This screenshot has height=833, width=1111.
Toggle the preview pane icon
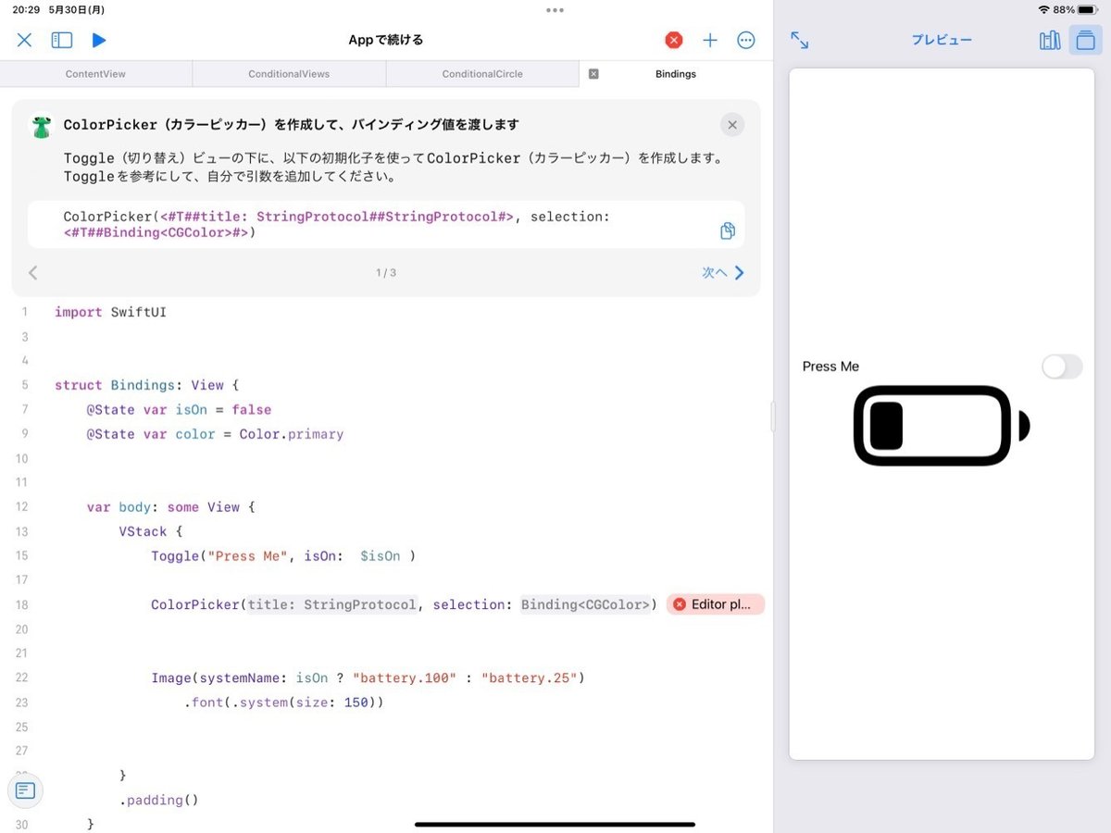1085,40
